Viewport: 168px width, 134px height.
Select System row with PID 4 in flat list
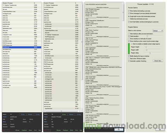coord(22,79)
